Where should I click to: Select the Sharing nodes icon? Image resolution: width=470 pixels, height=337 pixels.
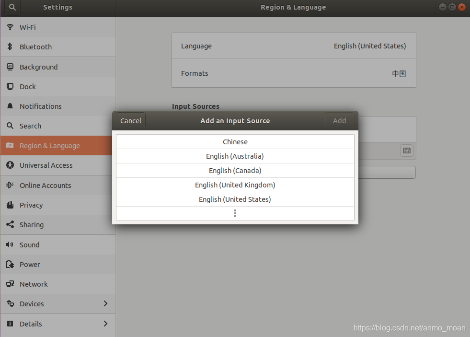click(10, 224)
